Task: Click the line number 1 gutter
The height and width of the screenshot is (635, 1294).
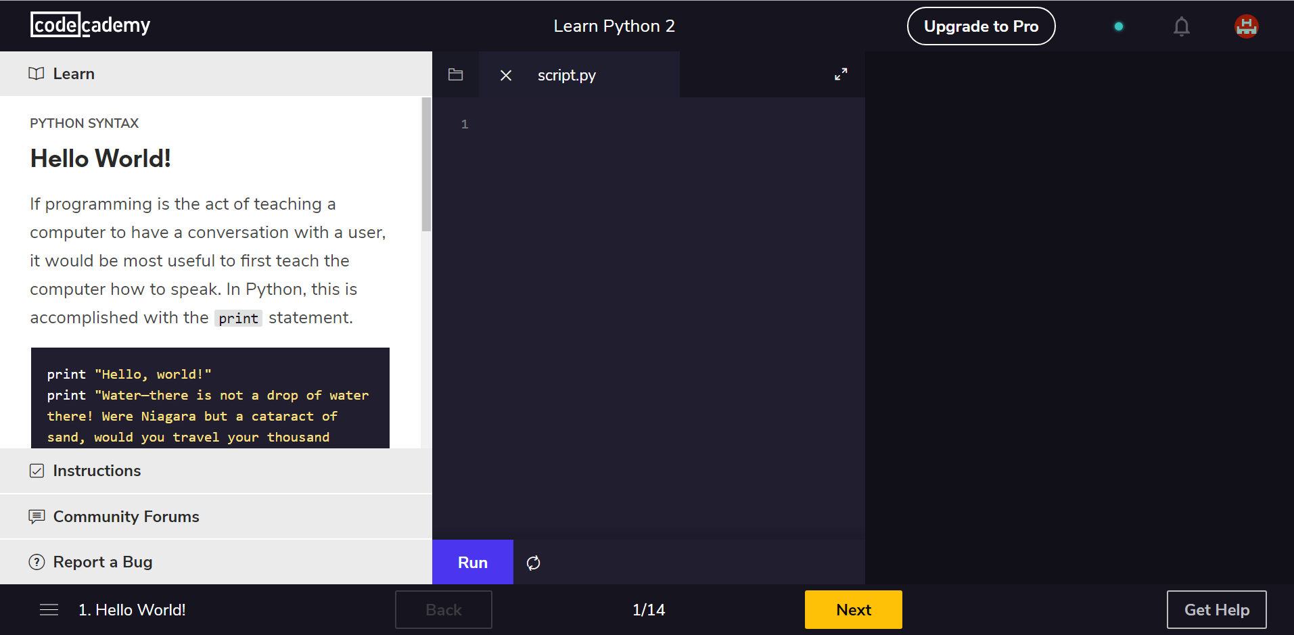Action: click(x=465, y=124)
